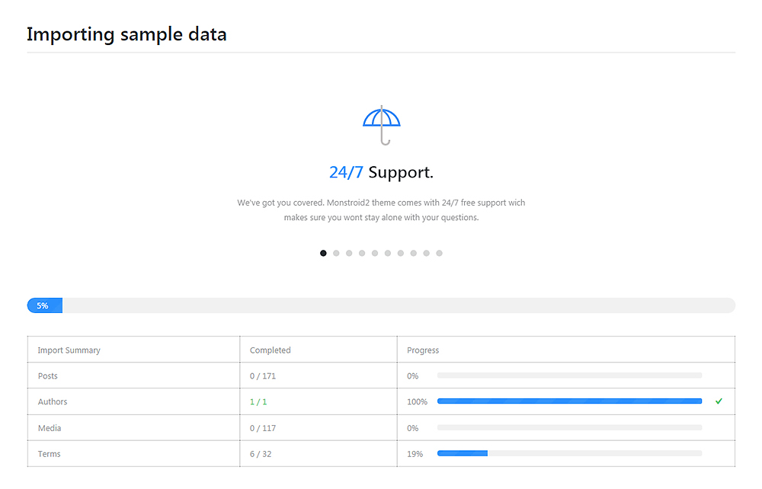Select the first (active) carousel dot
The width and height of the screenshot is (762, 489).
point(323,253)
